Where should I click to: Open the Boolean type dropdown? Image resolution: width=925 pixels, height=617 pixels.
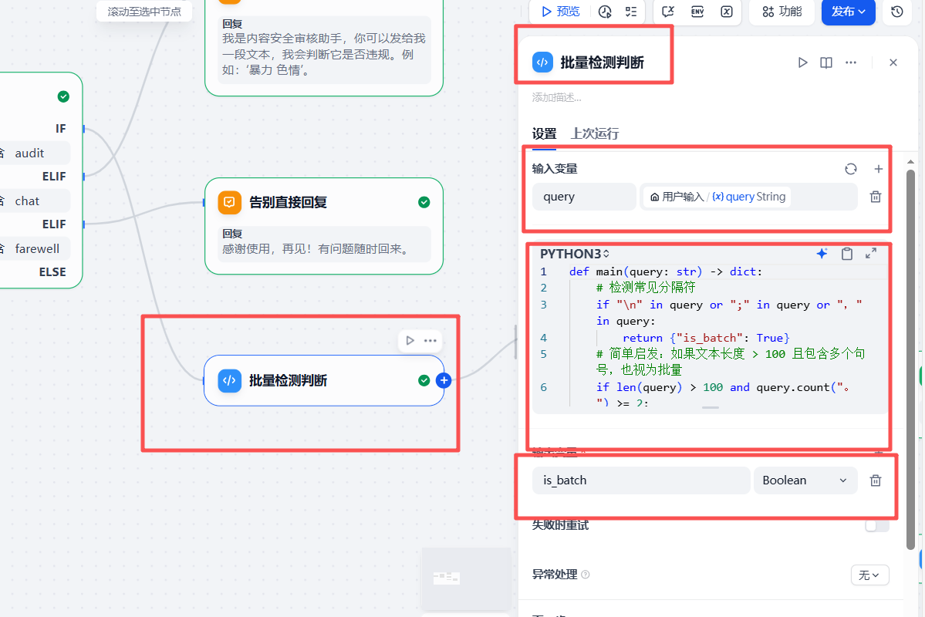805,480
